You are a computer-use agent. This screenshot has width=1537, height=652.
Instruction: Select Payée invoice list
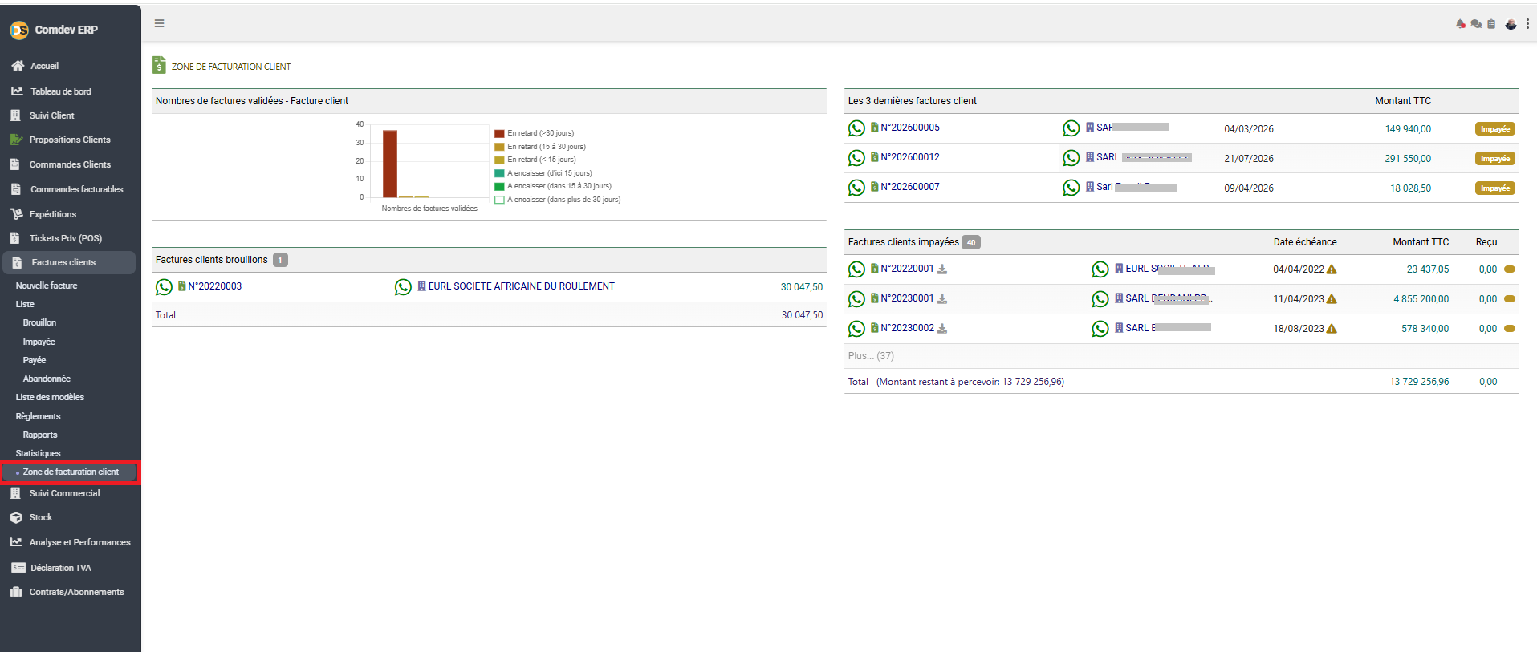(x=35, y=360)
